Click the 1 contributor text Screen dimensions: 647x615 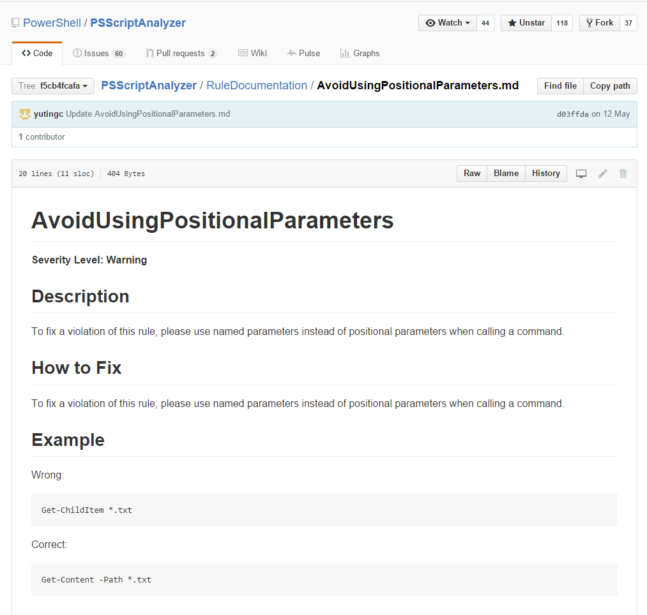pyautogui.click(x=42, y=137)
